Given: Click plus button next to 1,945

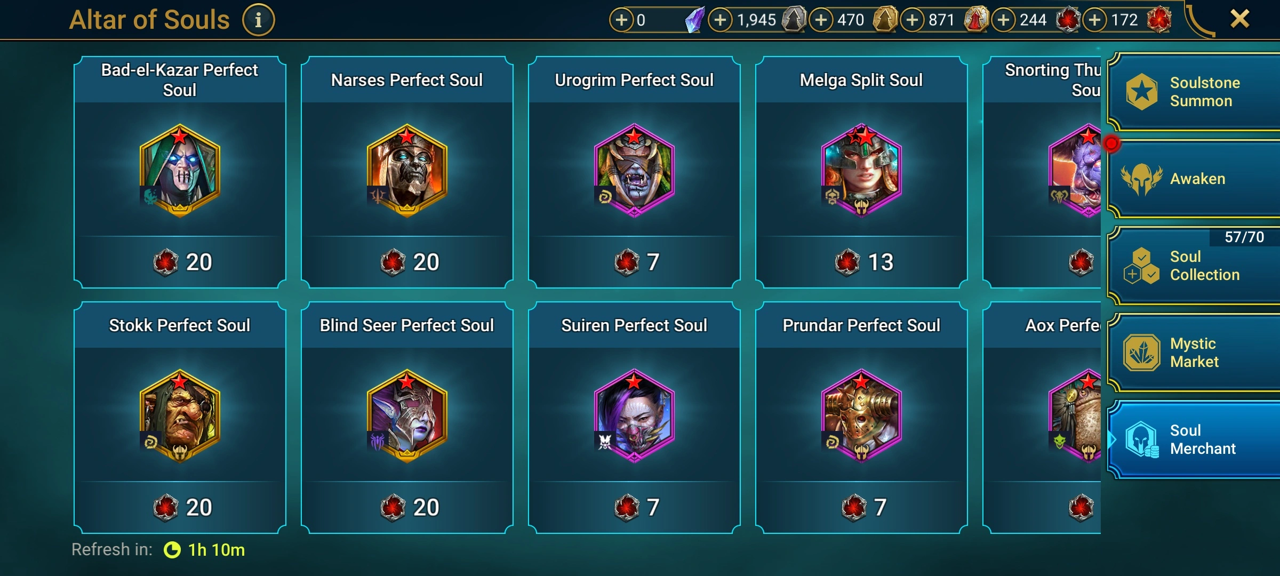Looking at the screenshot, I should (x=720, y=20).
